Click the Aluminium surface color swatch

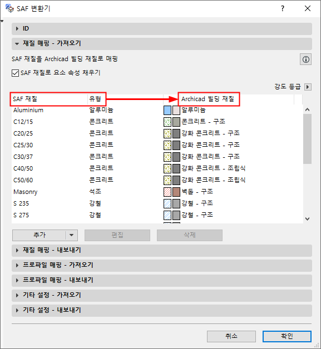click(176, 110)
